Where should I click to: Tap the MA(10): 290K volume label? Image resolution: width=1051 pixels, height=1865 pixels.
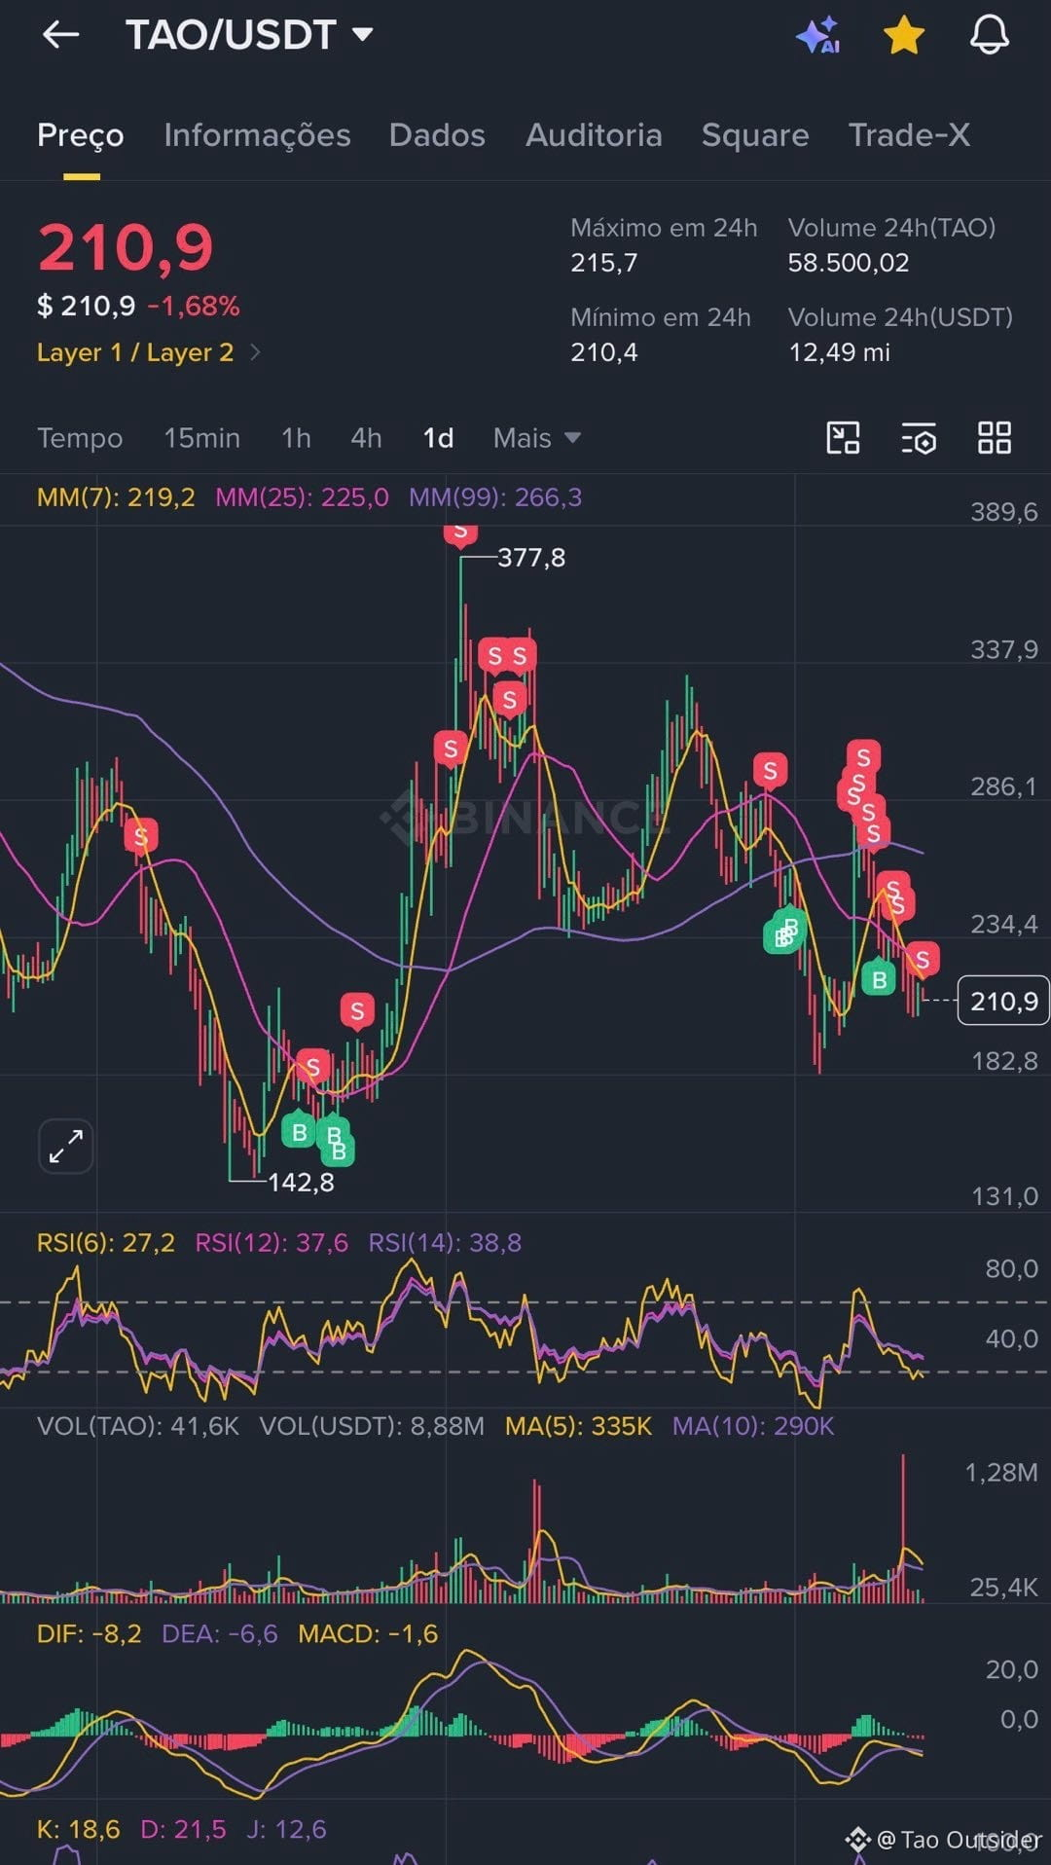[753, 1426]
